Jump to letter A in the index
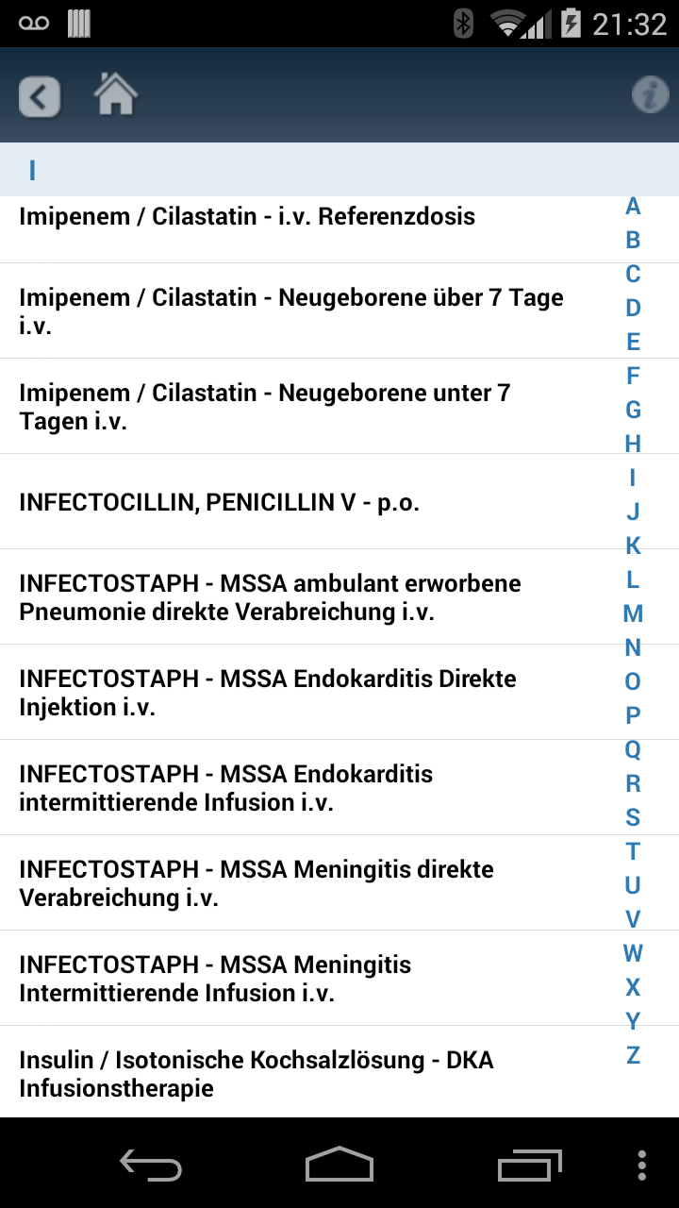 633,206
